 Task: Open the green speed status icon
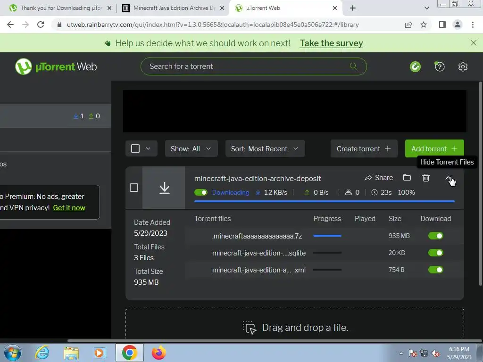(x=415, y=66)
